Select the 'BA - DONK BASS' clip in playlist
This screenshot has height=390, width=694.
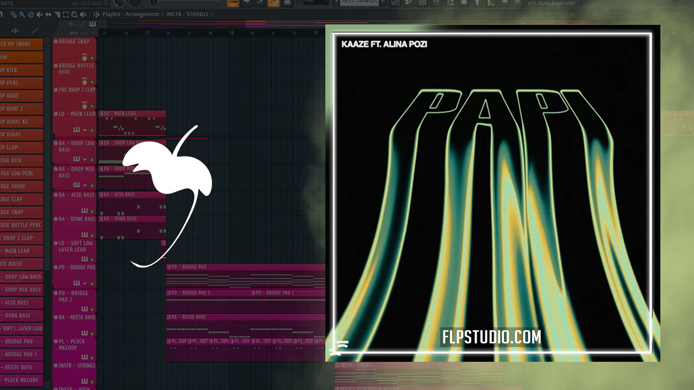[132, 227]
